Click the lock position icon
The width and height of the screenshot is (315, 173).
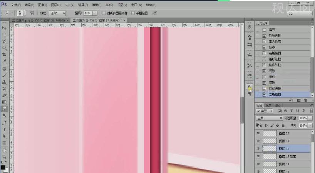[x=277, y=125]
